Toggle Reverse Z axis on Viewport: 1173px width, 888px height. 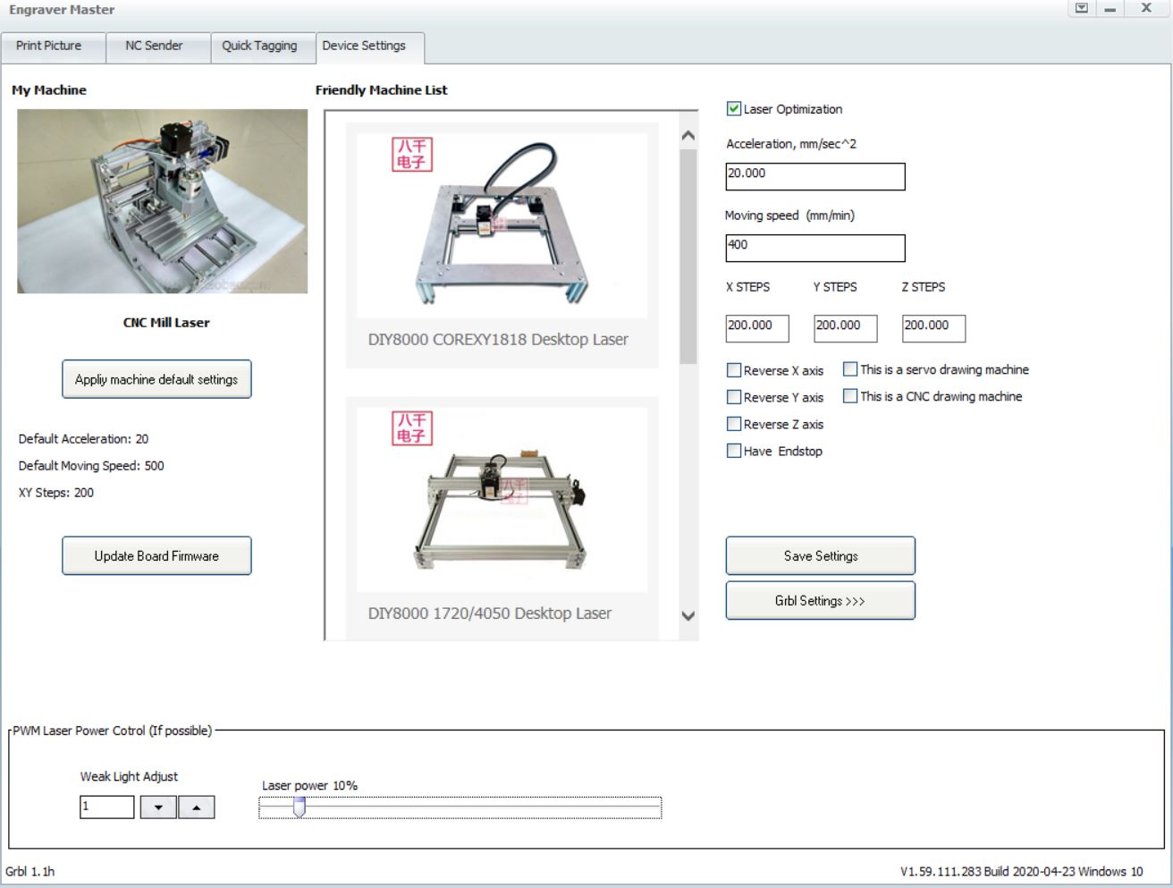(x=735, y=424)
